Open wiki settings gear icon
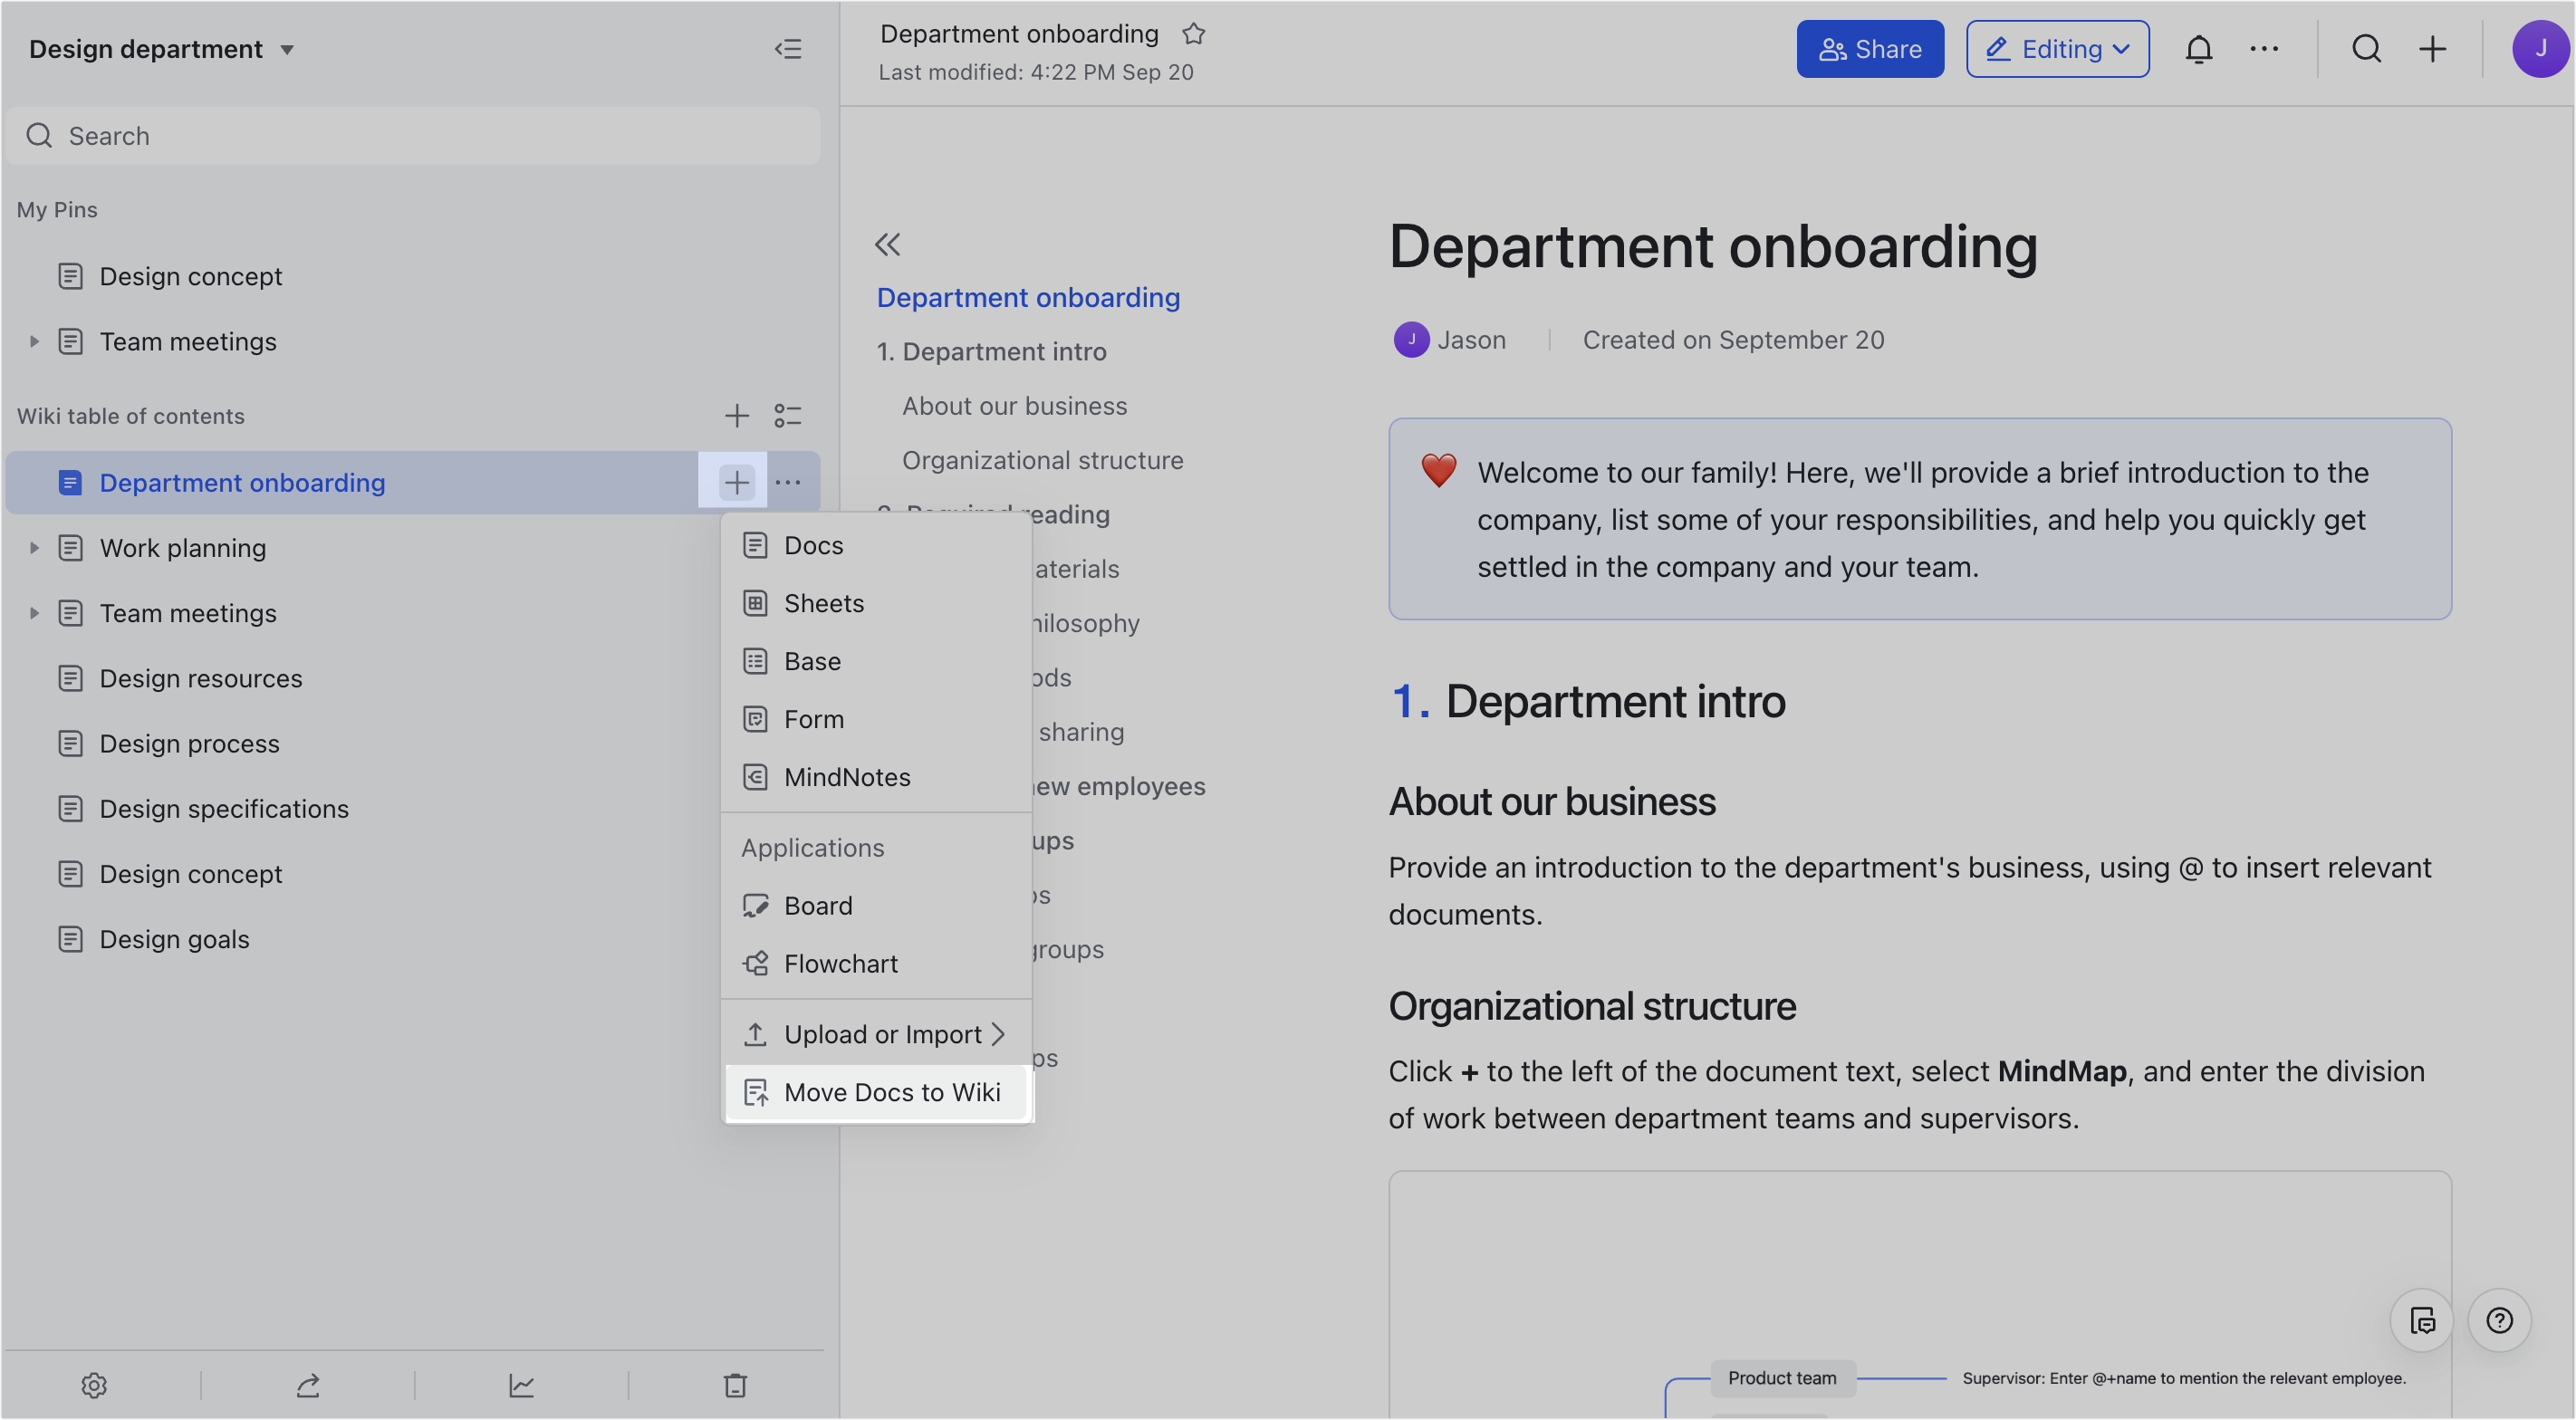 (x=94, y=1385)
